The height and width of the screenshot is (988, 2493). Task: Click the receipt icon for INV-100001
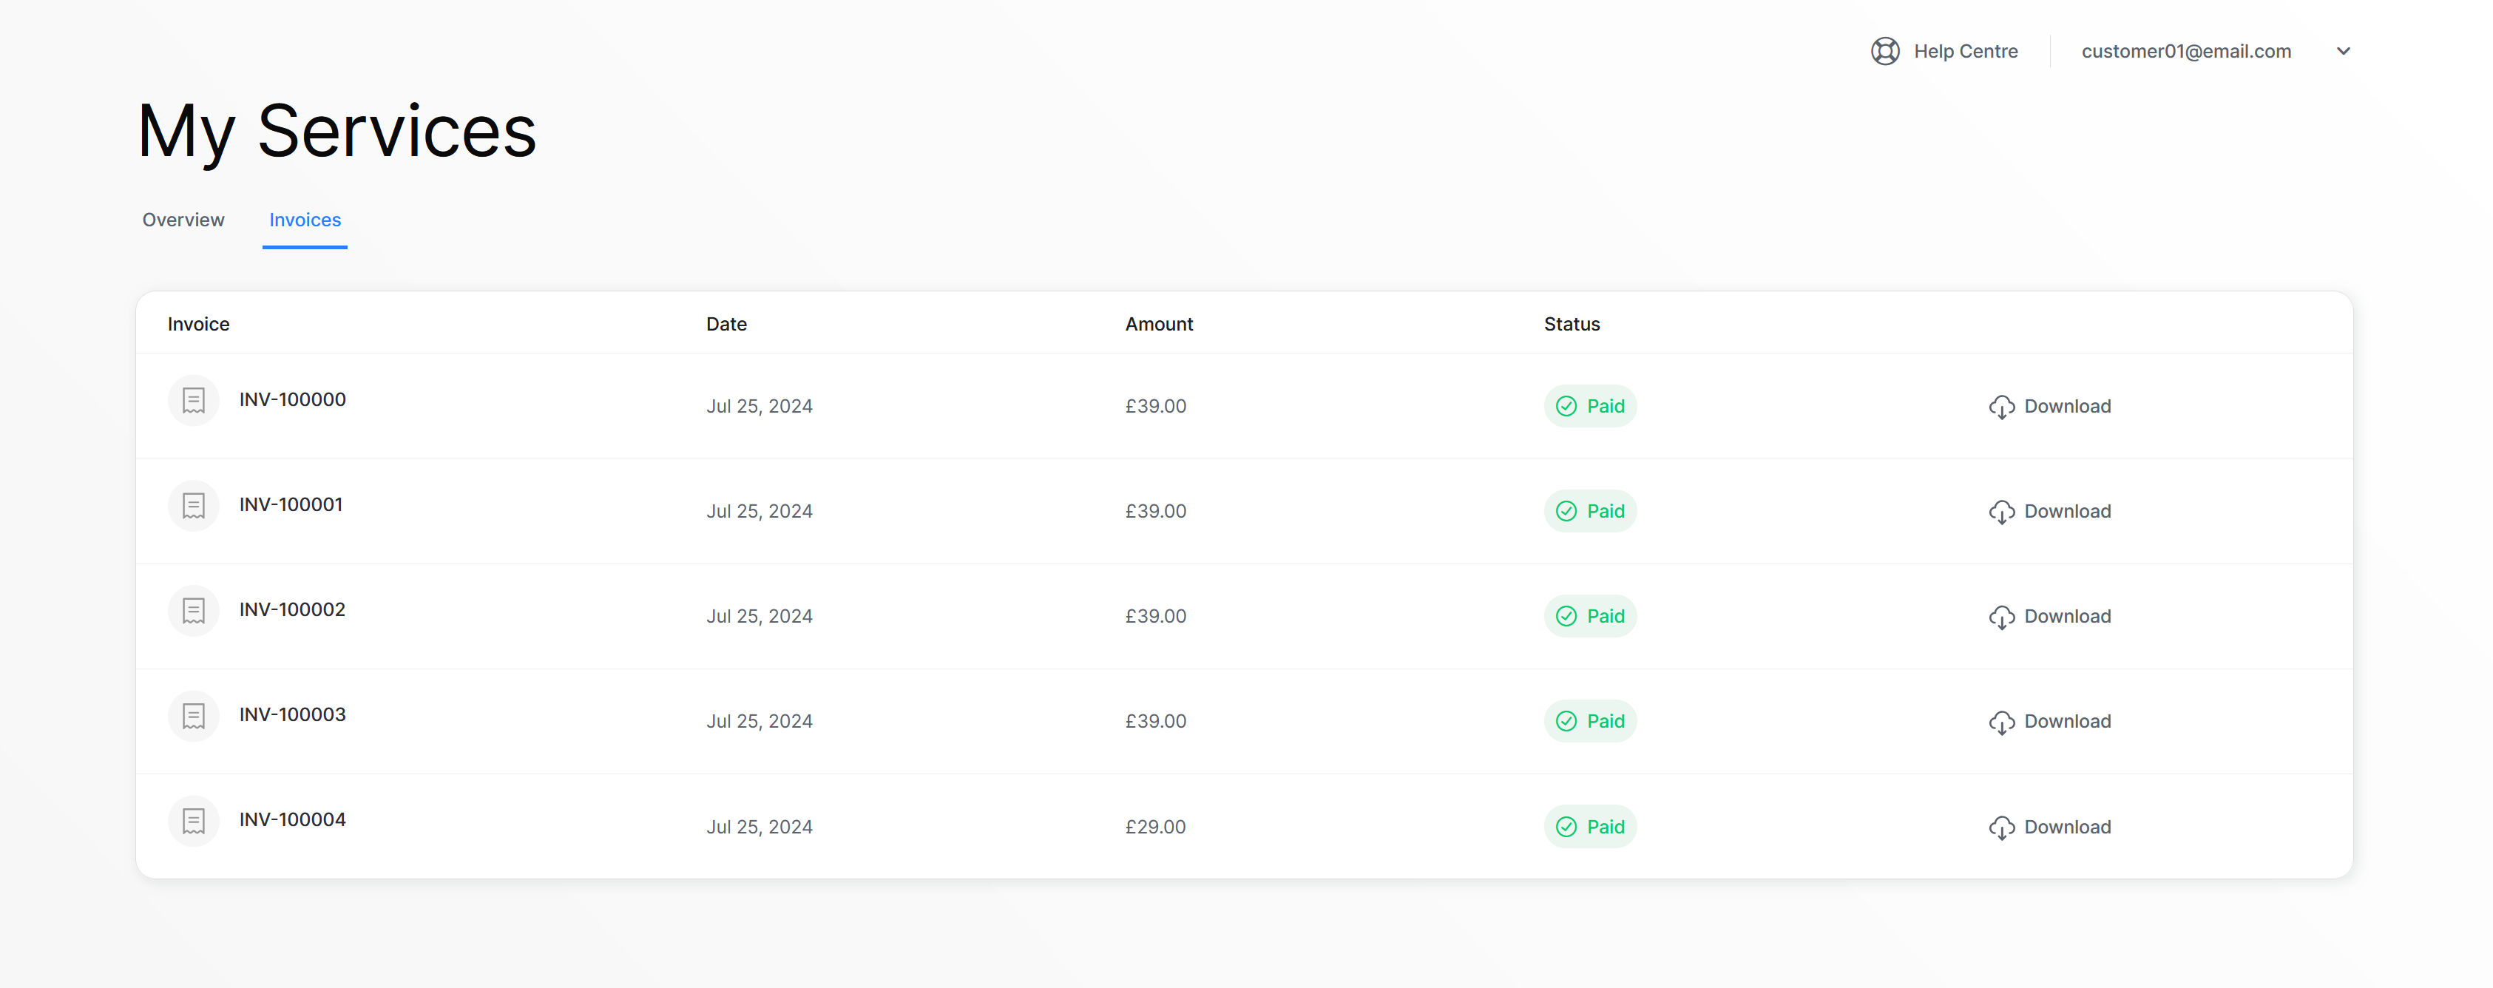[x=194, y=505]
